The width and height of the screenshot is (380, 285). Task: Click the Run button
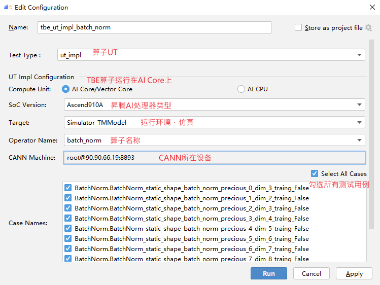tap(269, 273)
